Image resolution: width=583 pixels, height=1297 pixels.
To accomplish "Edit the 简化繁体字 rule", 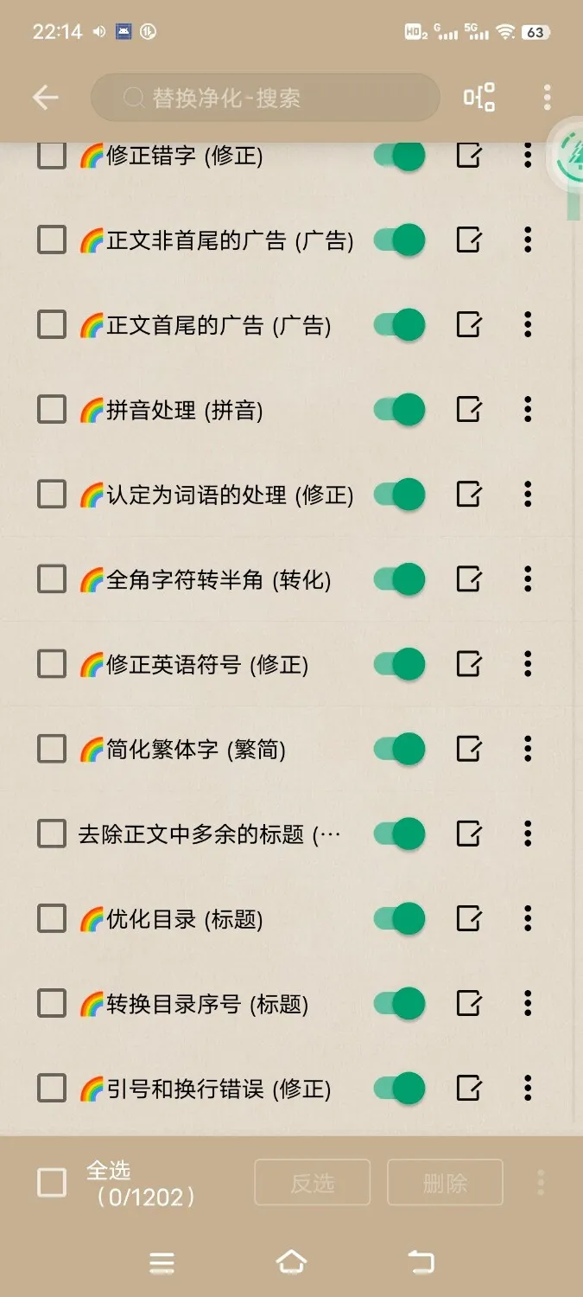I will (x=468, y=749).
